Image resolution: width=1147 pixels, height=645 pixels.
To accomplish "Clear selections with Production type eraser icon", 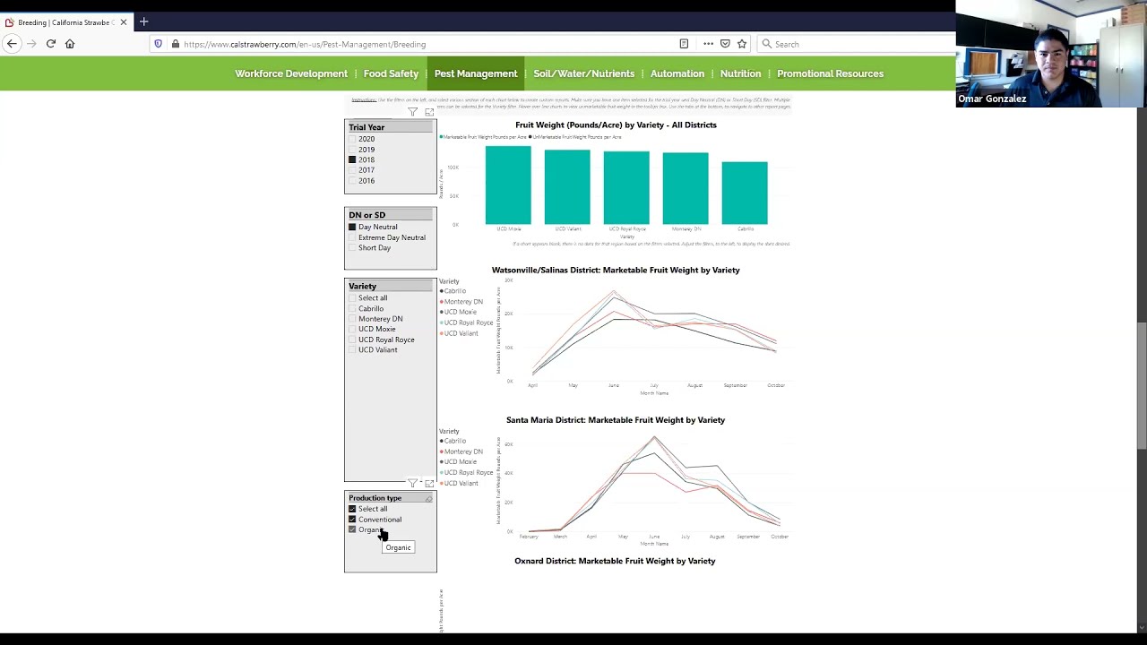I will point(428,498).
